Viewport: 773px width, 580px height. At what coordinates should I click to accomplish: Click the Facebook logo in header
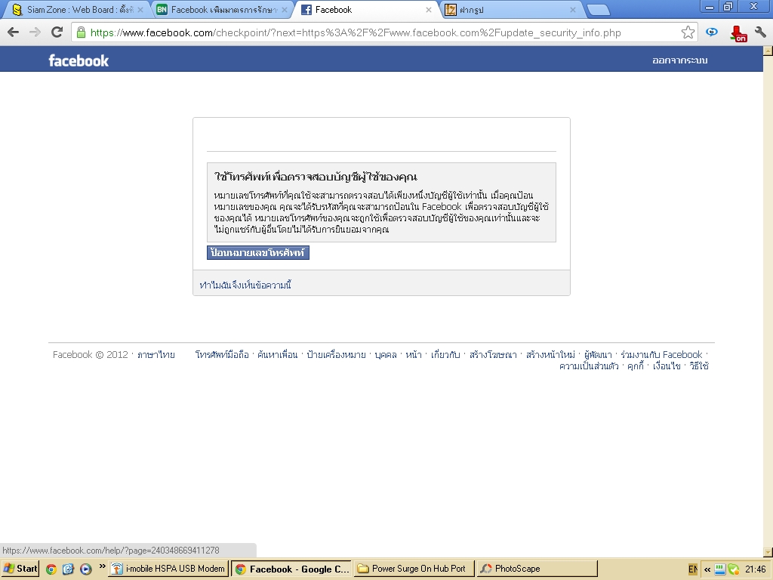tap(79, 60)
